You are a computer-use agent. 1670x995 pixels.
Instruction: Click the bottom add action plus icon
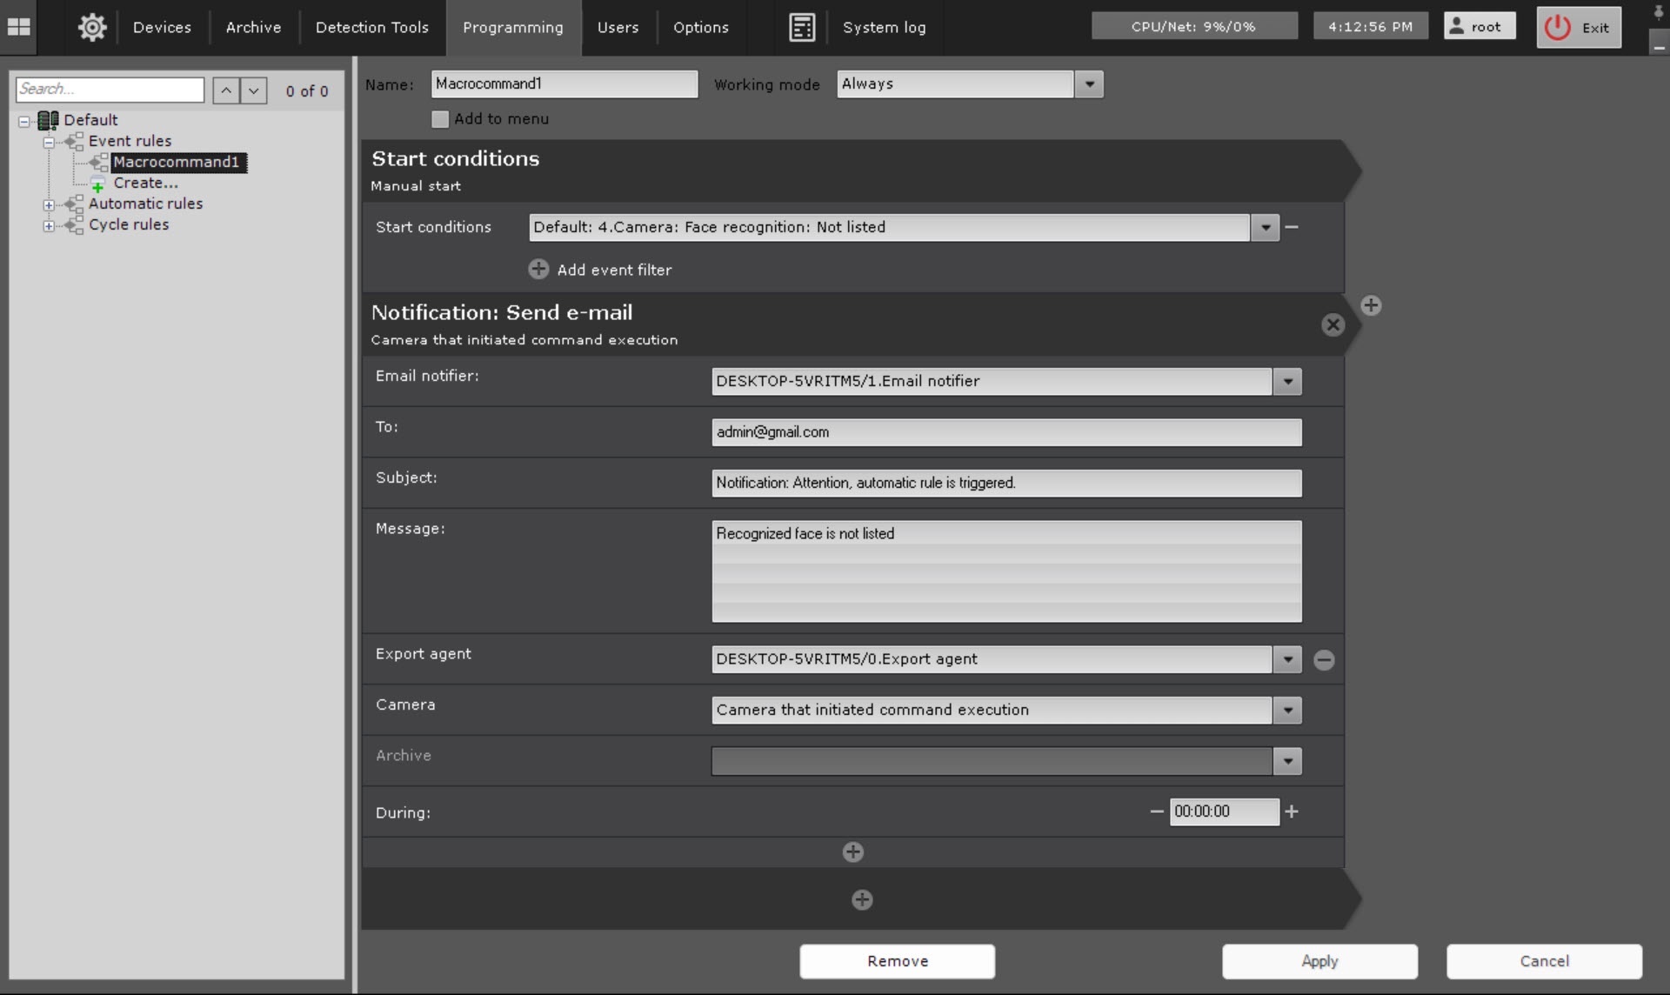(862, 900)
